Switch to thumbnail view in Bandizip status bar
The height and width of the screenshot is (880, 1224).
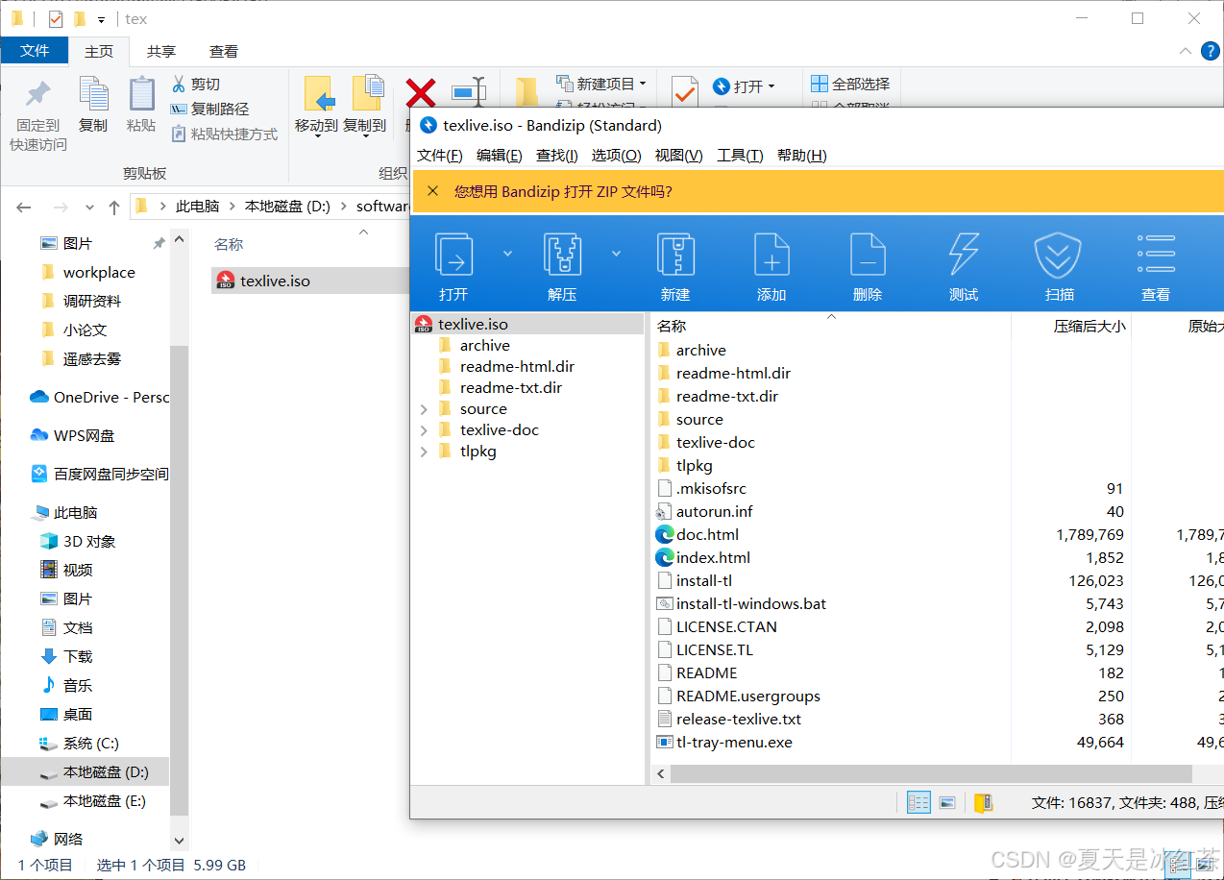click(946, 802)
